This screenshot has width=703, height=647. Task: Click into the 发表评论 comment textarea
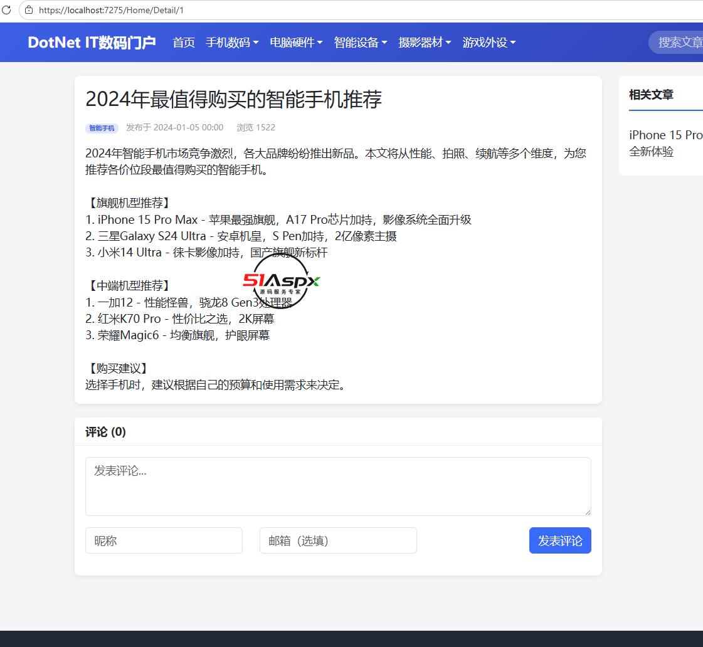point(338,486)
